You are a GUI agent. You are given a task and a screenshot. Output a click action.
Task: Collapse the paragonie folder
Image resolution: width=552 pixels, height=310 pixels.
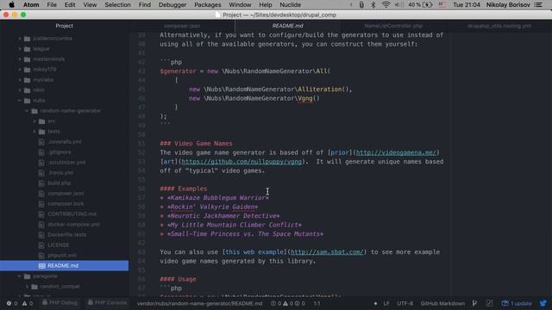click(20, 276)
